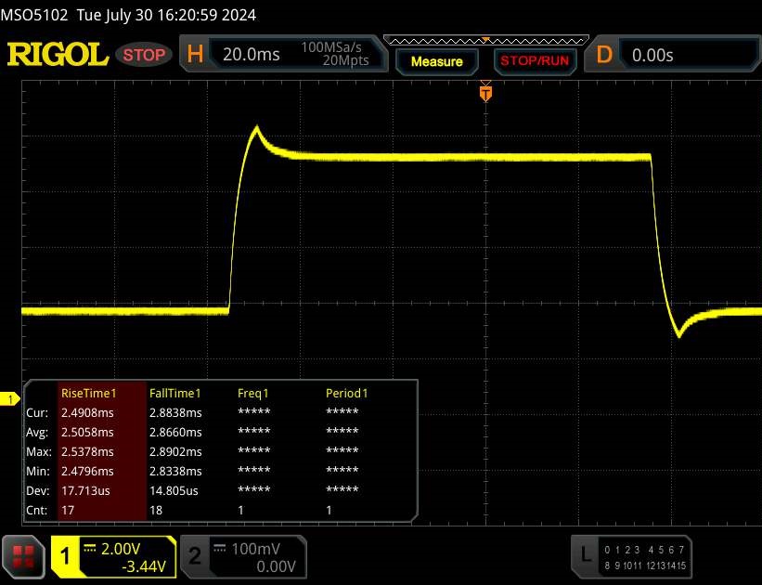Select the 100MSa/s sample rate readout
762x585 pixels.
331,47
